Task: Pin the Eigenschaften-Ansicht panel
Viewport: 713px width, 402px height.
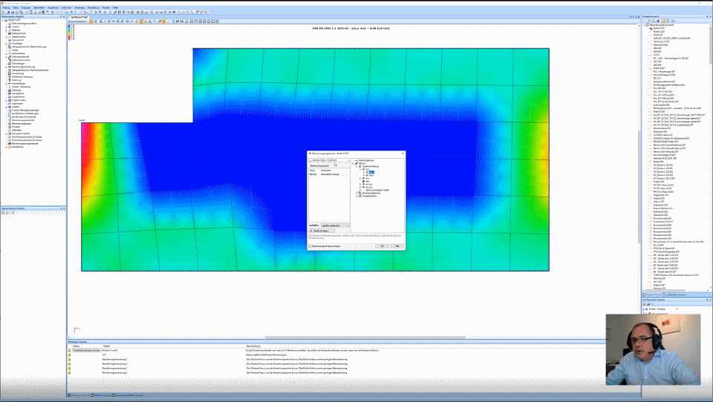Action: (x=61, y=208)
